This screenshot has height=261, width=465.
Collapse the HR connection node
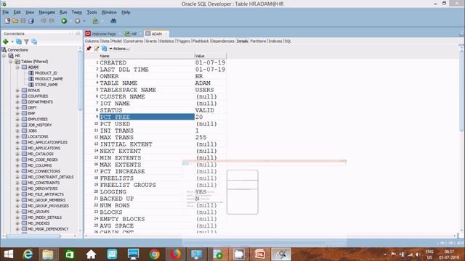(x=4, y=56)
